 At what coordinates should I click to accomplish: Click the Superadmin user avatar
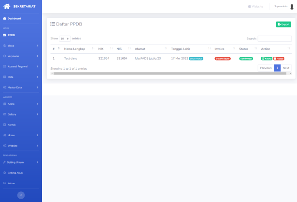tap(292, 7)
